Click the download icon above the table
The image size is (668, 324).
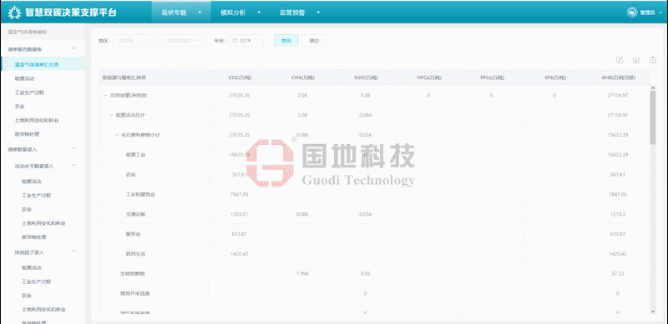(636, 60)
